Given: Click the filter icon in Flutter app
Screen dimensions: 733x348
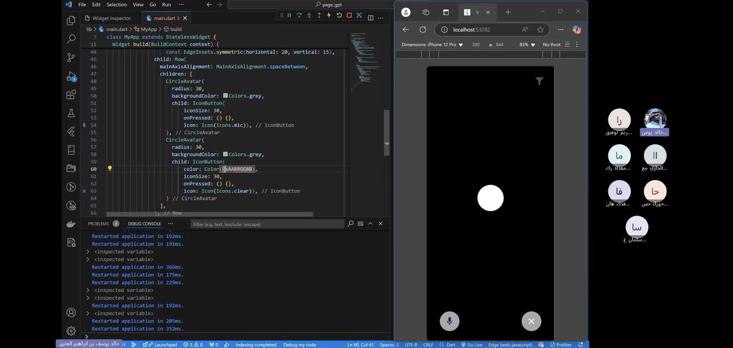Looking at the screenshot, I should (x=539, y=81).
